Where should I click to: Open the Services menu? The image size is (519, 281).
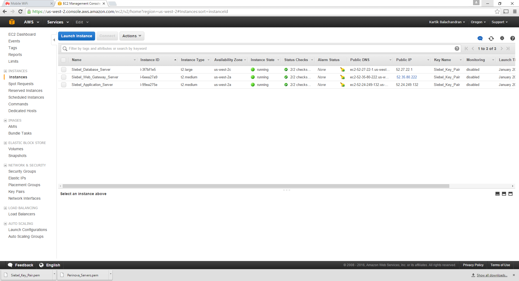58,22
